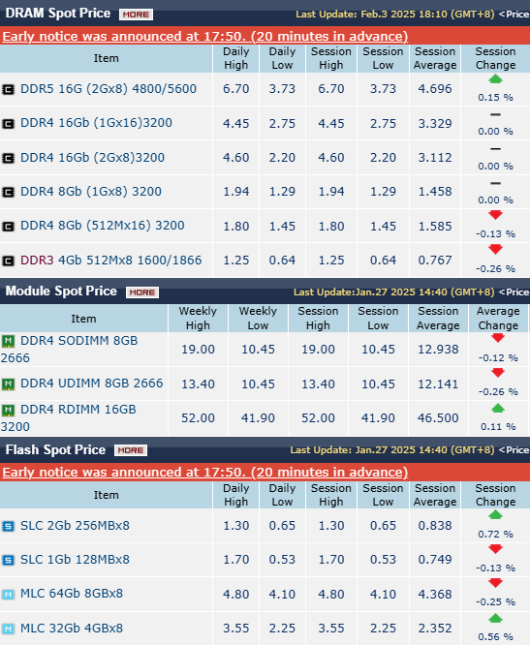
Task: Click green M icon beside DDR4 SODIMM 8GB
Action: [8, 341]
